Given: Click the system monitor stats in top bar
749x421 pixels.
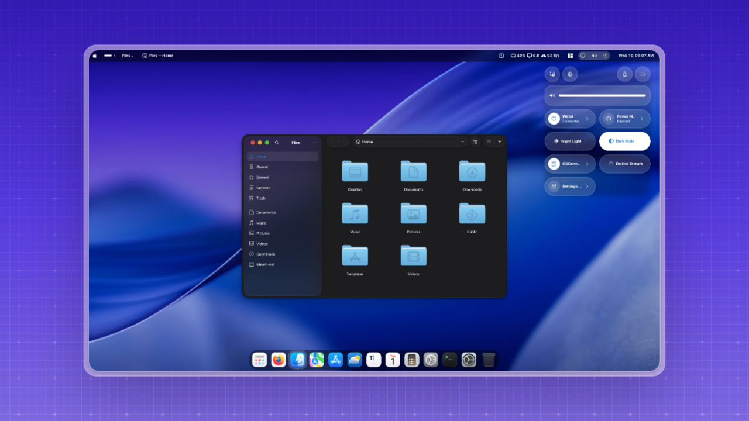Looking at the screenshot, I should point(535,56).
